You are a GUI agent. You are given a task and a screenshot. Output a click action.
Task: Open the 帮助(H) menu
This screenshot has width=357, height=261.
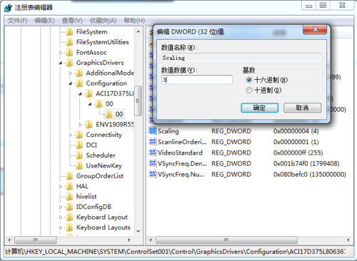pos(134,21)
